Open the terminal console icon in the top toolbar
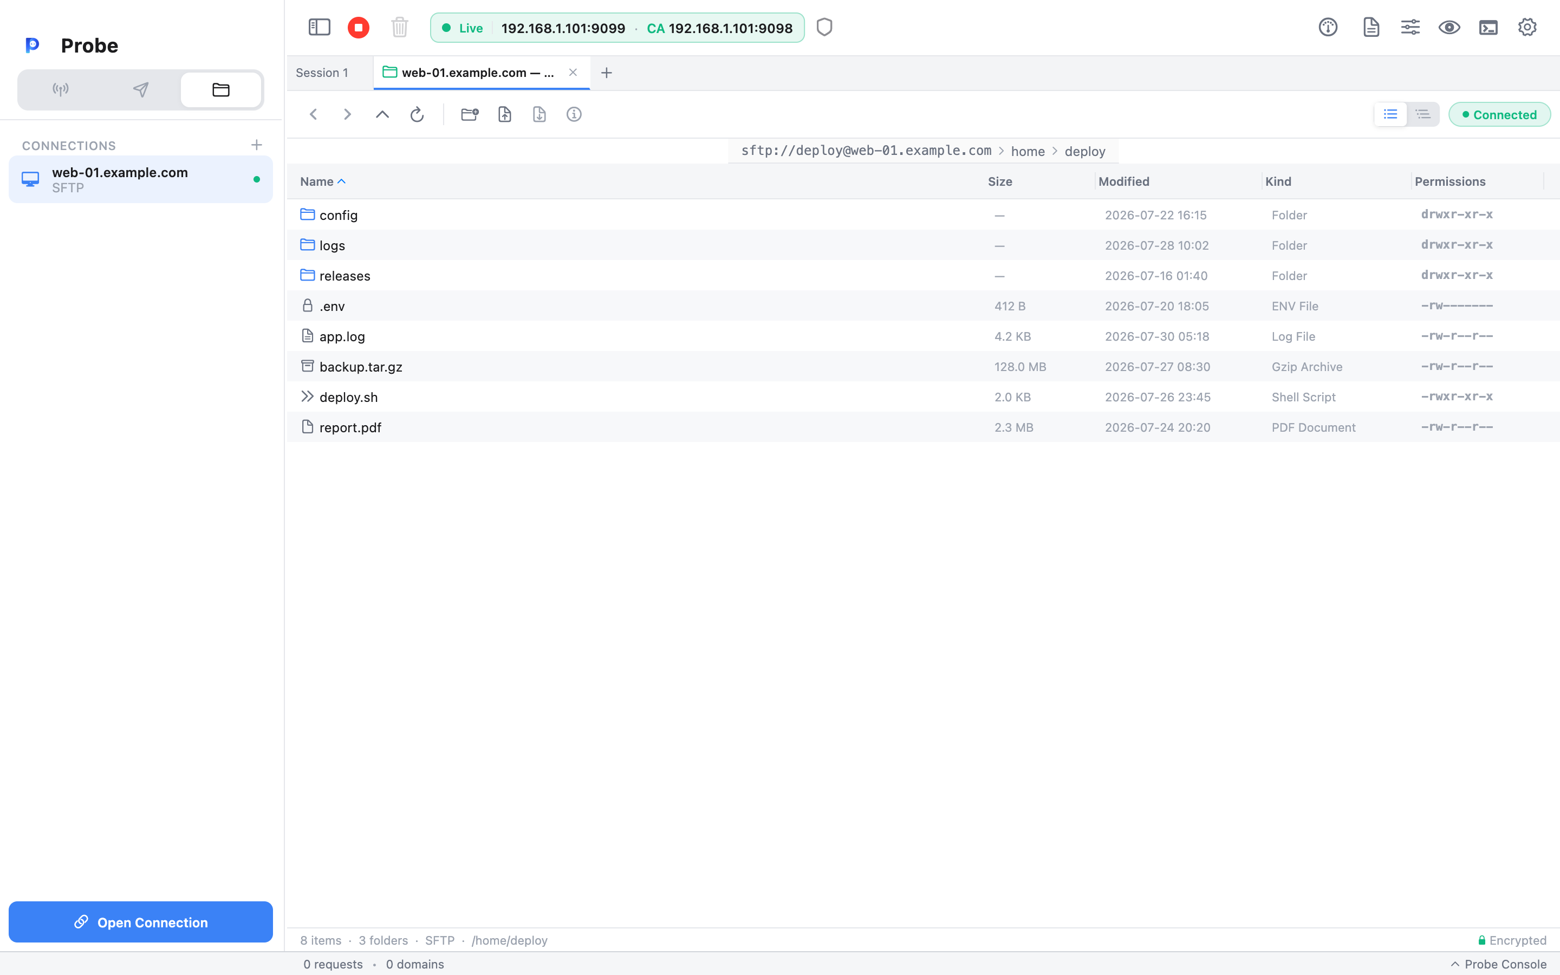Image resolution: width=1560 pixels, height=975 pixels. pos(1488,27)
